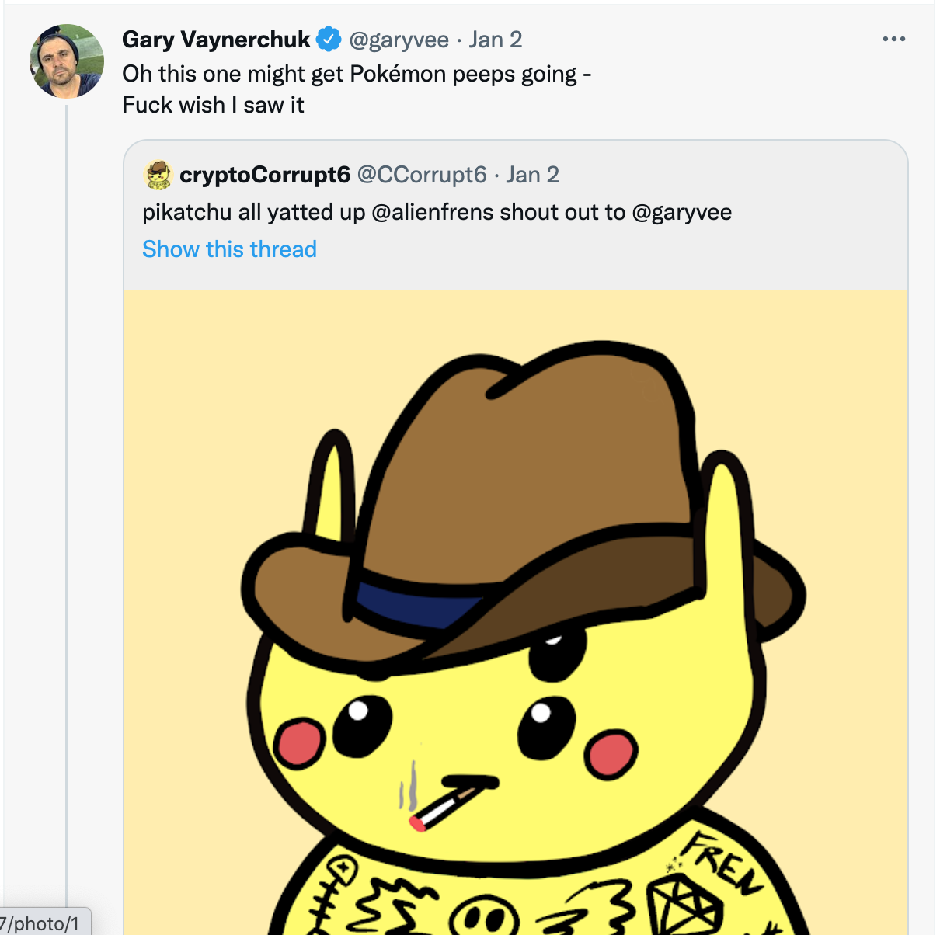Click the Jan 2 timestamp on Gary's tweet
Viewport: 940px width, 935px height.
(x=495, y=40)
